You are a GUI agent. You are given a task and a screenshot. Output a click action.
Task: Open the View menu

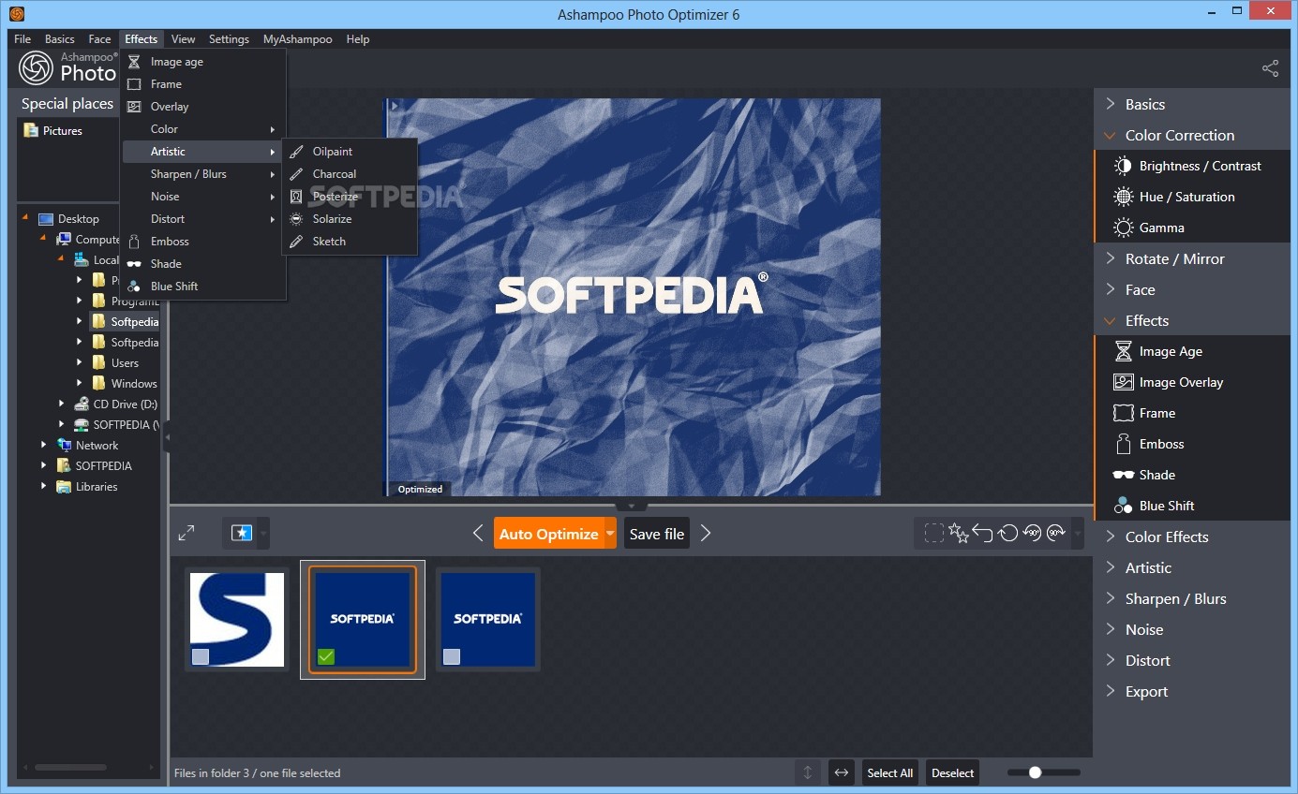point(184,39)
